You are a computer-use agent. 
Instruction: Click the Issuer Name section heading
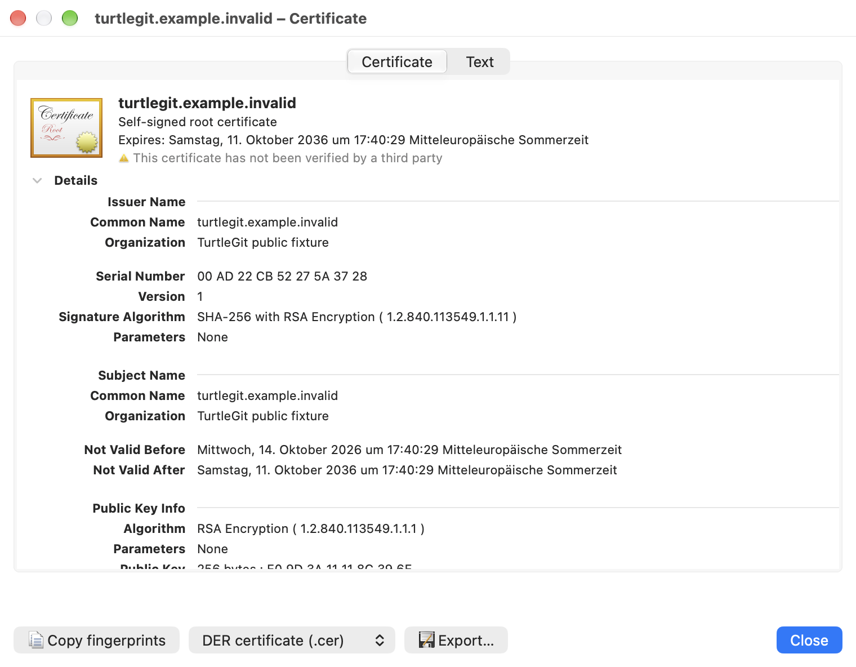(146, 202)
